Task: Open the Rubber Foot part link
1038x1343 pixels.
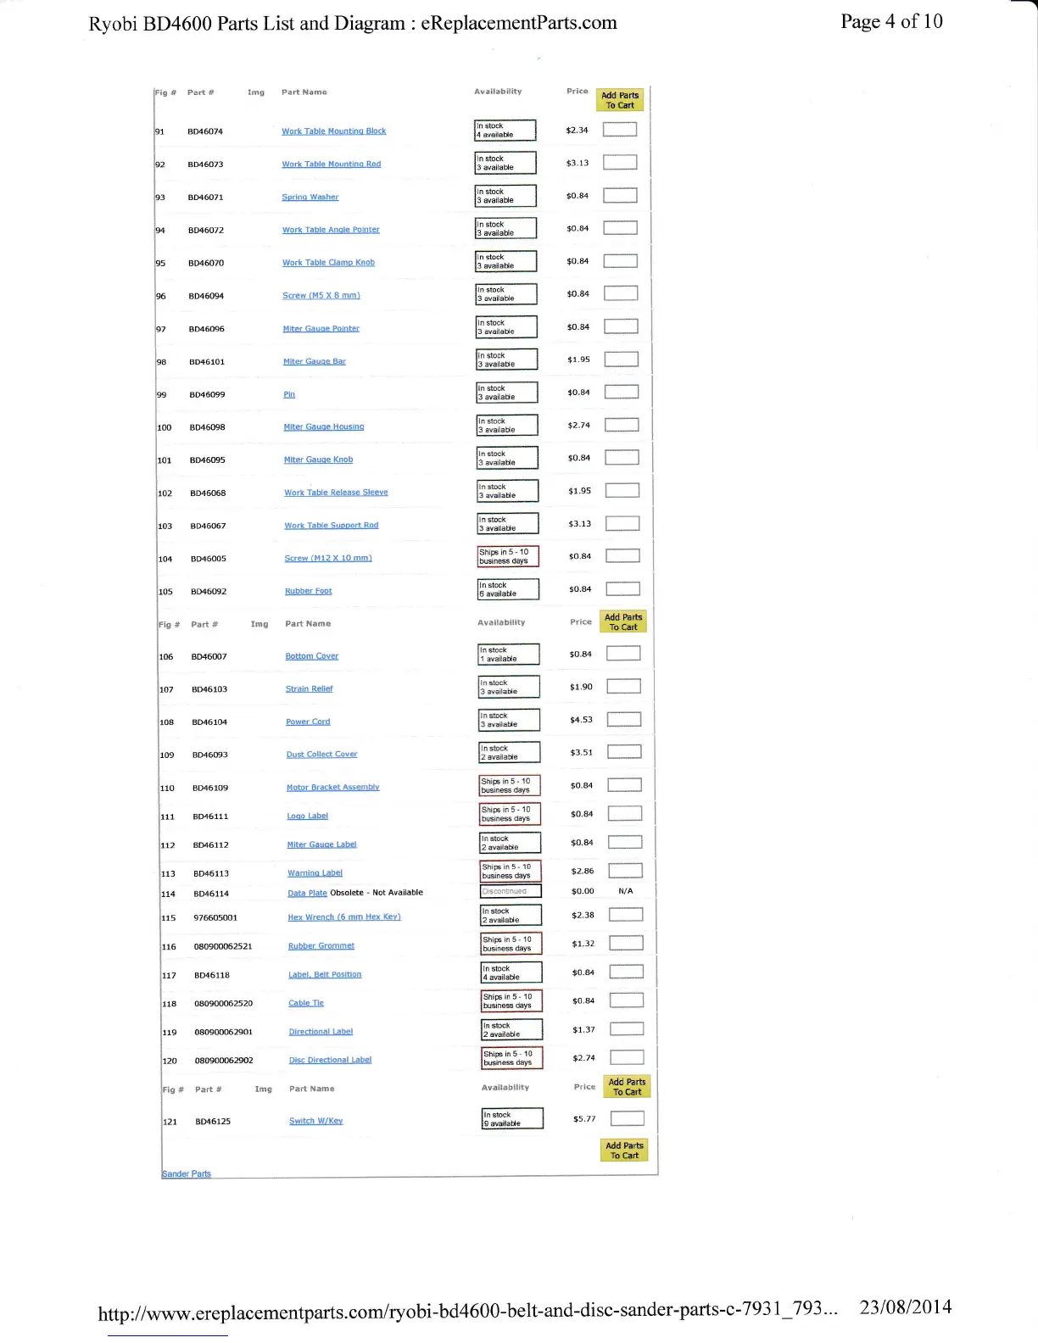Action: (308, 592)
